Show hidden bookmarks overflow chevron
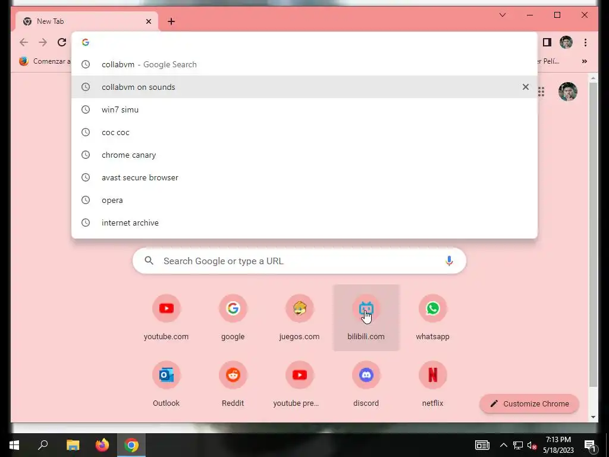 584,61
